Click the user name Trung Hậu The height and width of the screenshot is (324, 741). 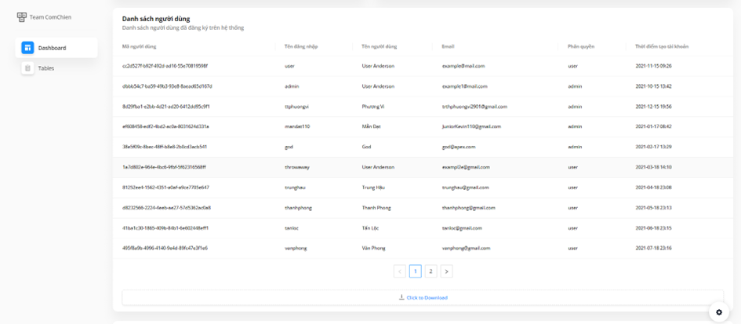tap(373, 187)
